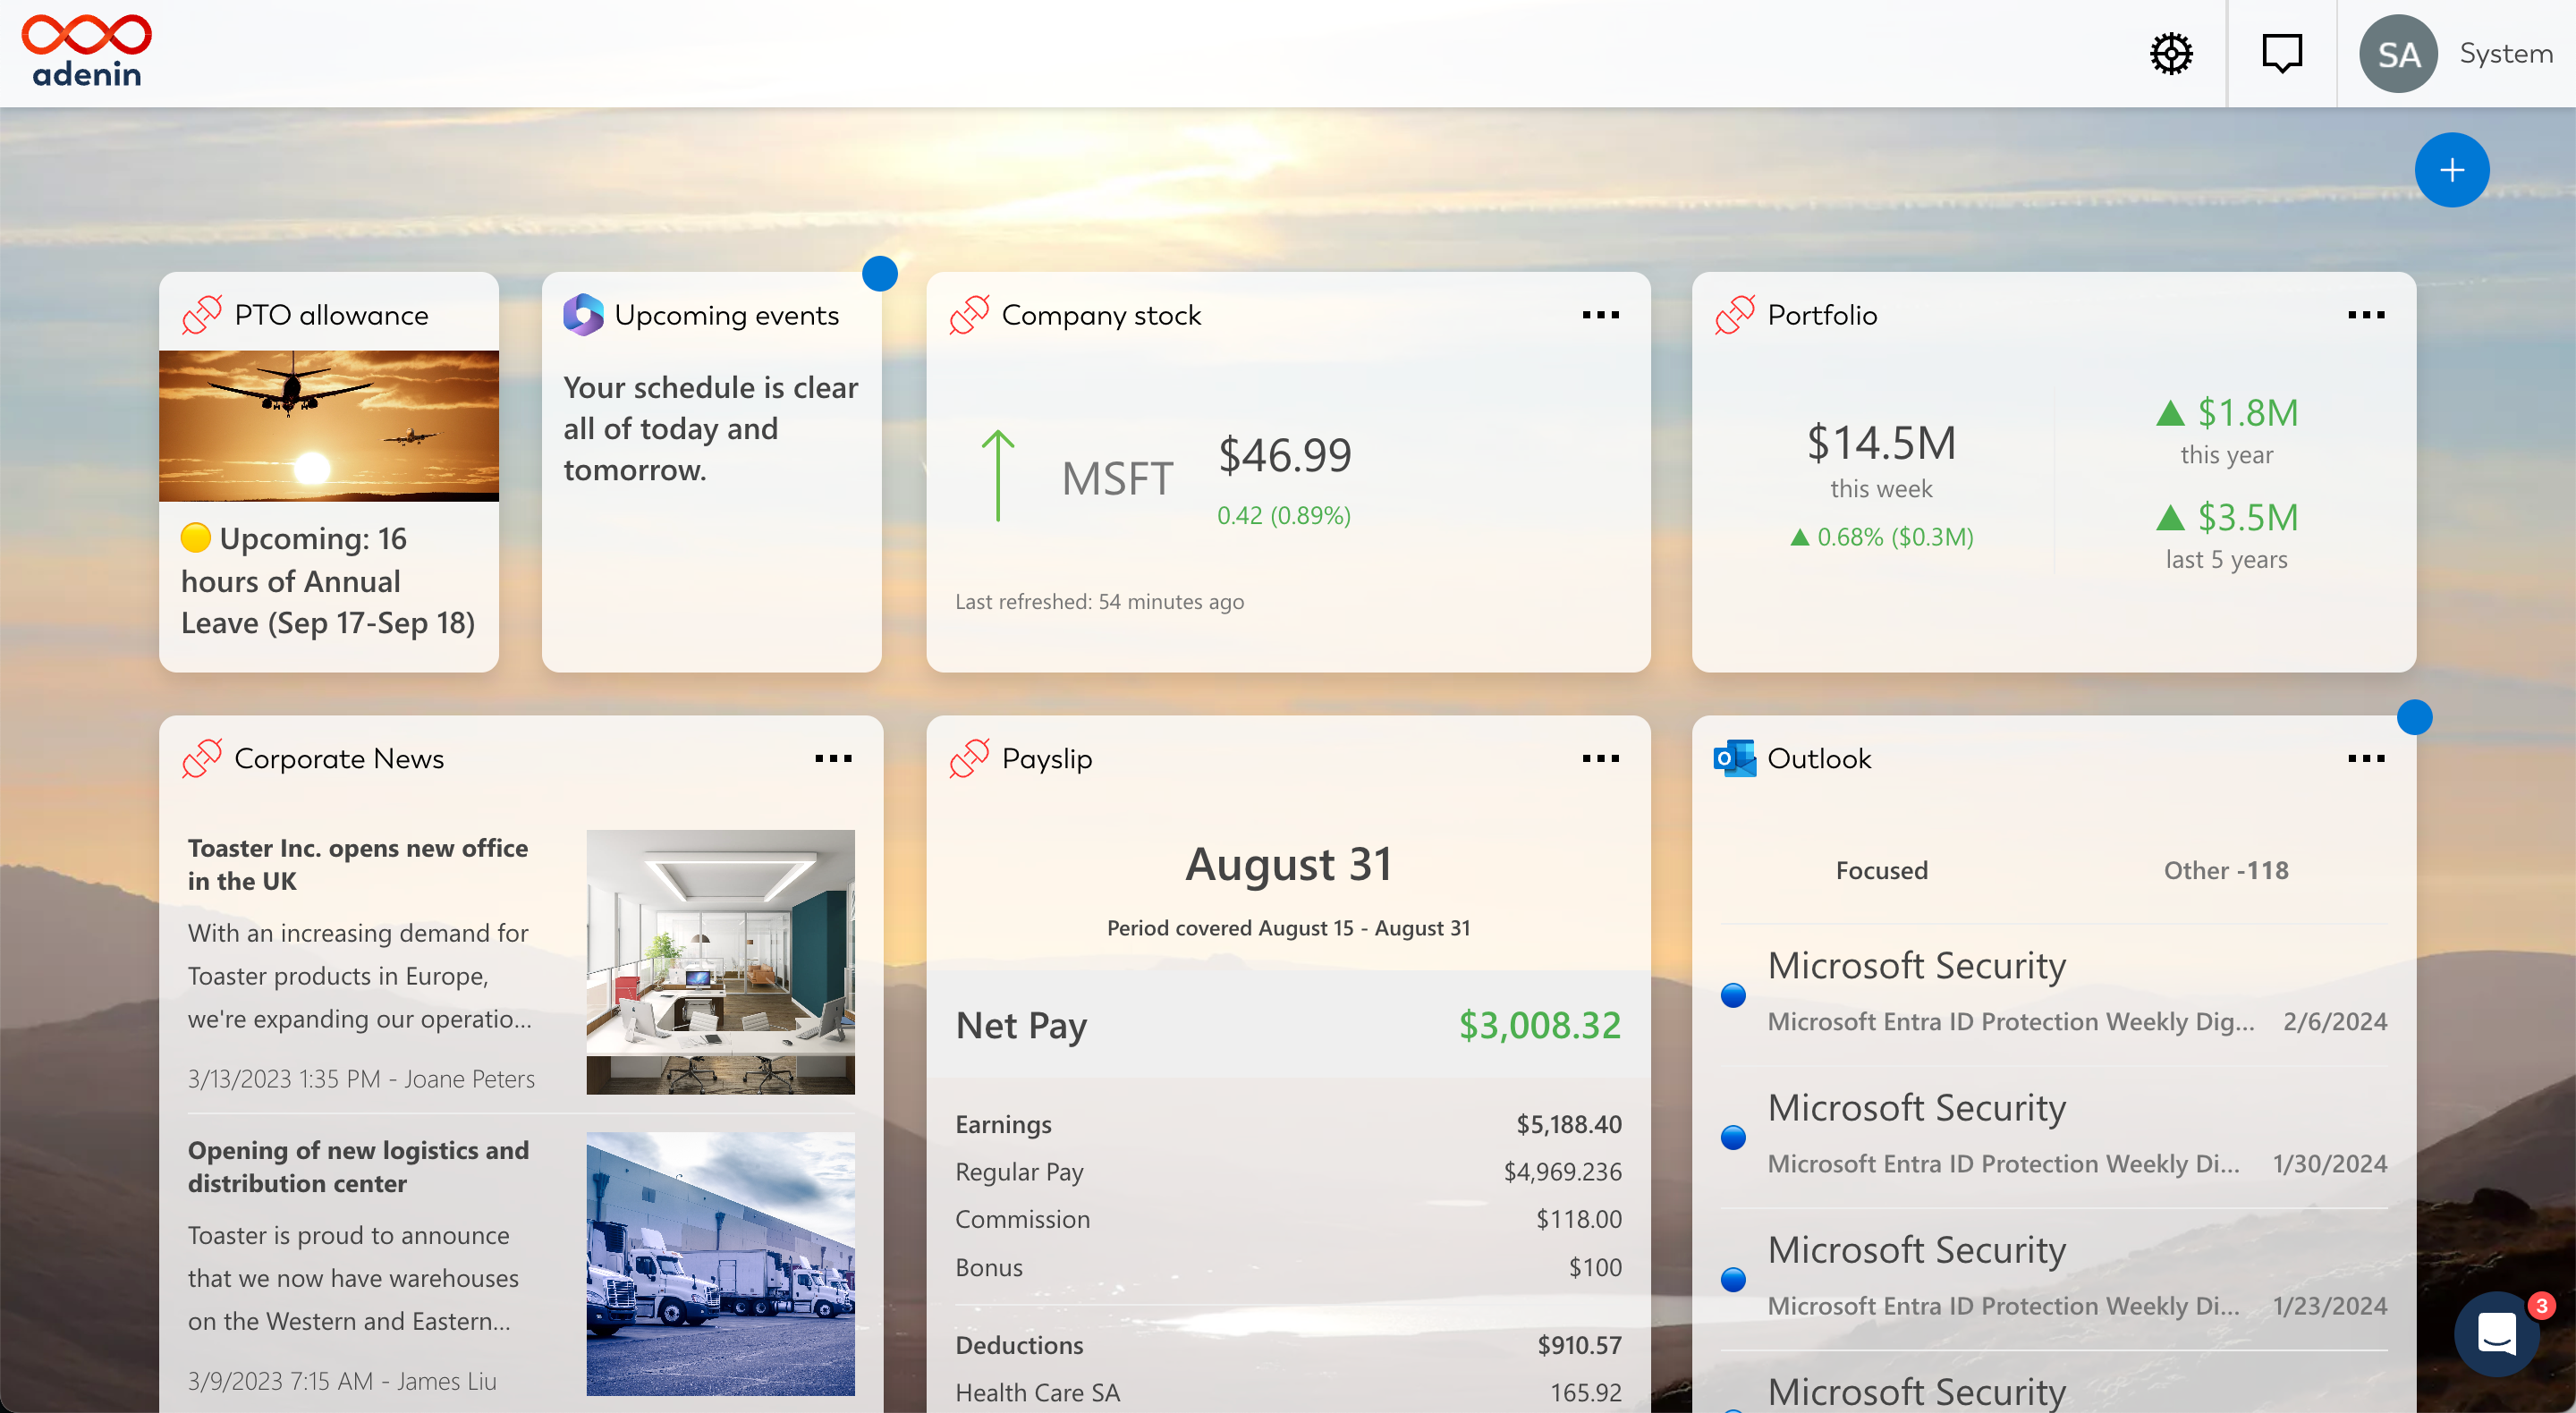The height and width of the screenshot is (1413, 2576).
Task: Click unread dot of 2/6/2024 email
Action: [x=1733, y=995]
